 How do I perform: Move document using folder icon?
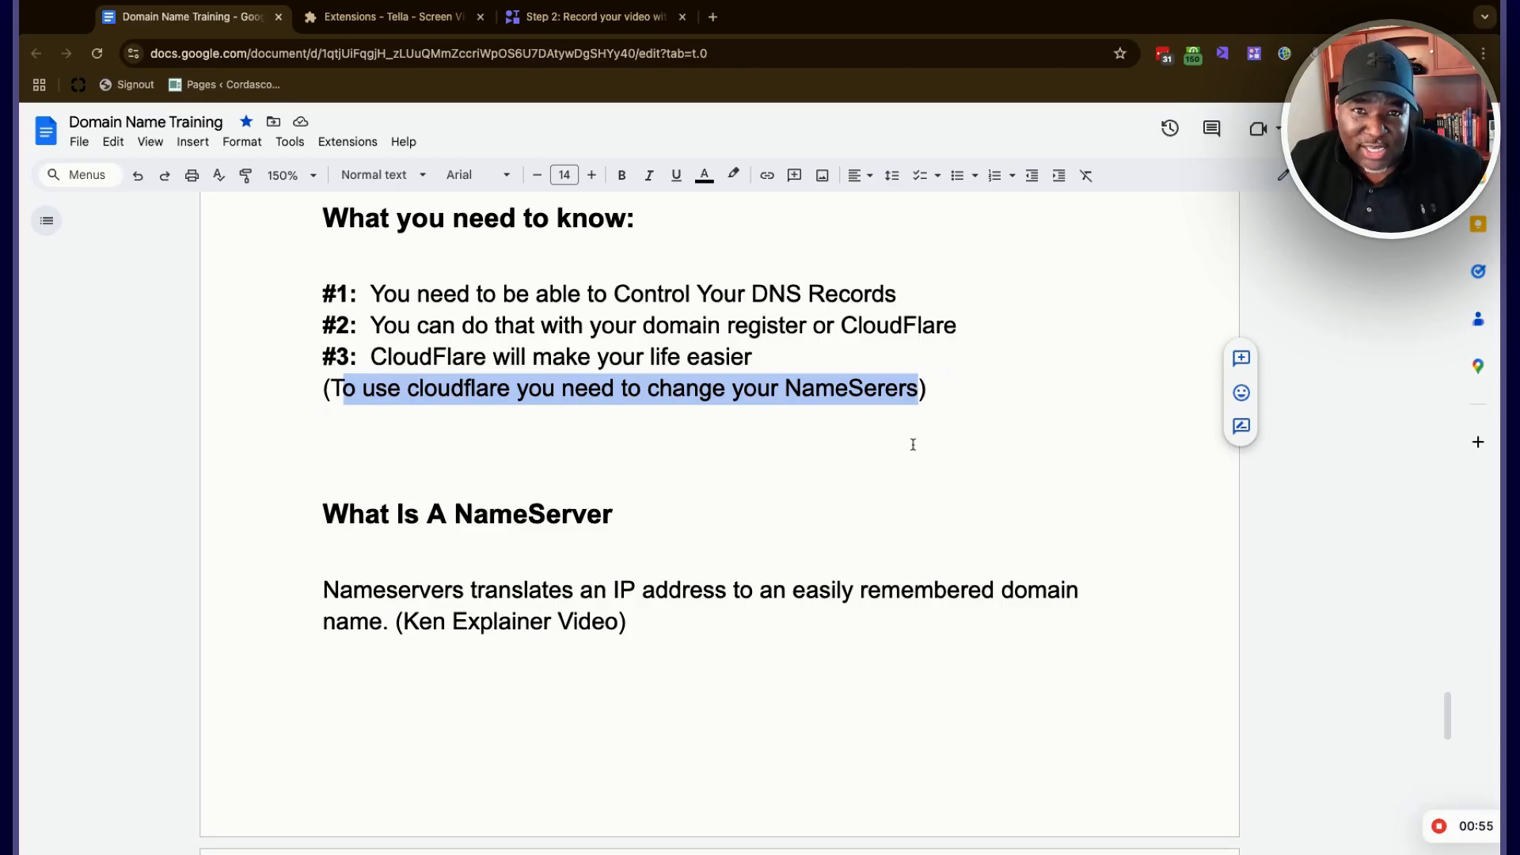[x=273, y=122]
